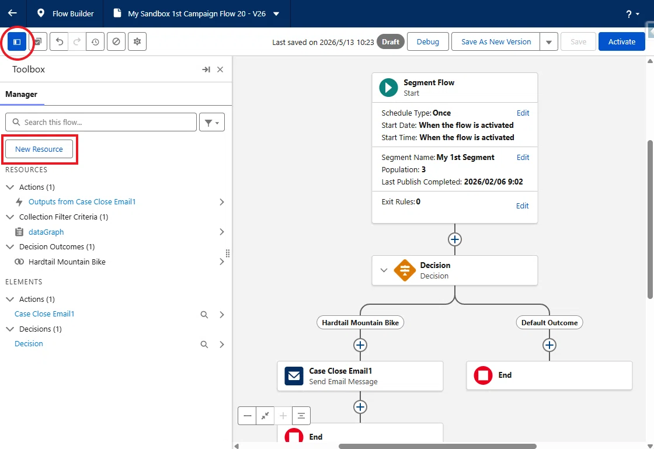Image resolution: width=654 pixels, height=449 pixels.
Task: Open Outputs from Case Close Email1 link
Action: click(82, 202)
